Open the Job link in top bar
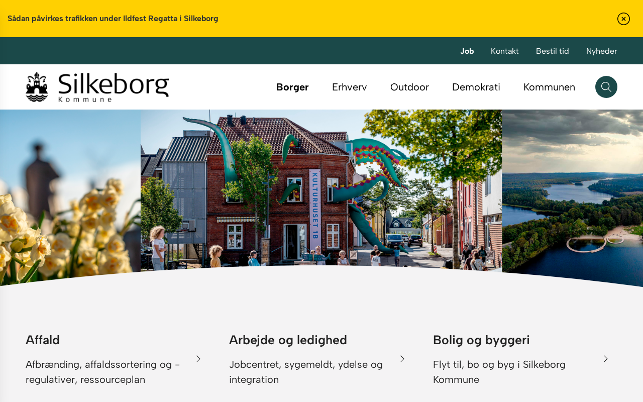The image size is (643, 402). coord(467,51)
